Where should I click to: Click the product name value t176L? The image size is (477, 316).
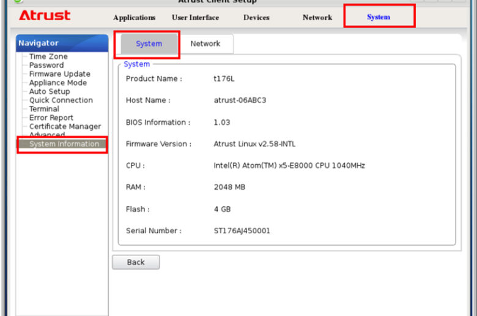pyautogui.click(x=224, y=78)
